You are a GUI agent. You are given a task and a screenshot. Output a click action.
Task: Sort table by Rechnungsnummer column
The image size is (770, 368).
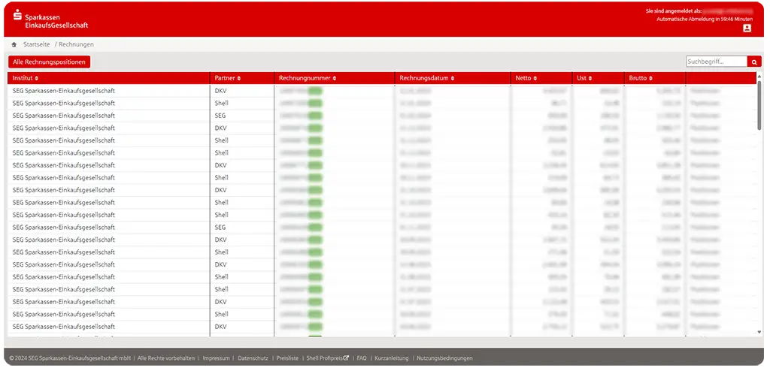click(x=308, y=78)
